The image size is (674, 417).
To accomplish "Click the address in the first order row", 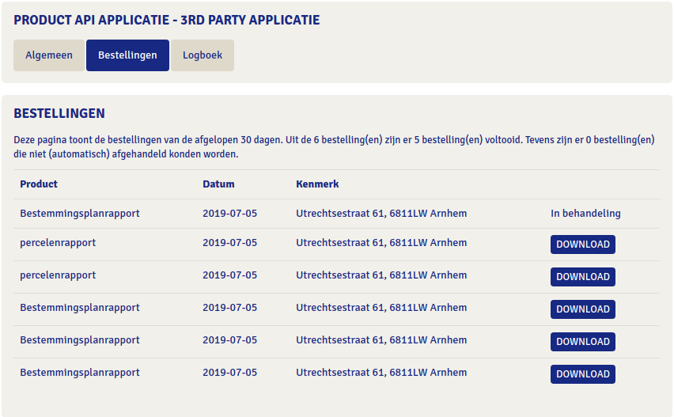I will (x=381, y=214).
